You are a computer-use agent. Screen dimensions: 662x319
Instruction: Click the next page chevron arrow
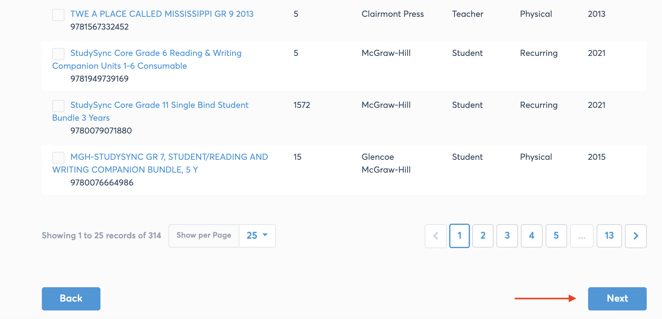pos(636,236)
